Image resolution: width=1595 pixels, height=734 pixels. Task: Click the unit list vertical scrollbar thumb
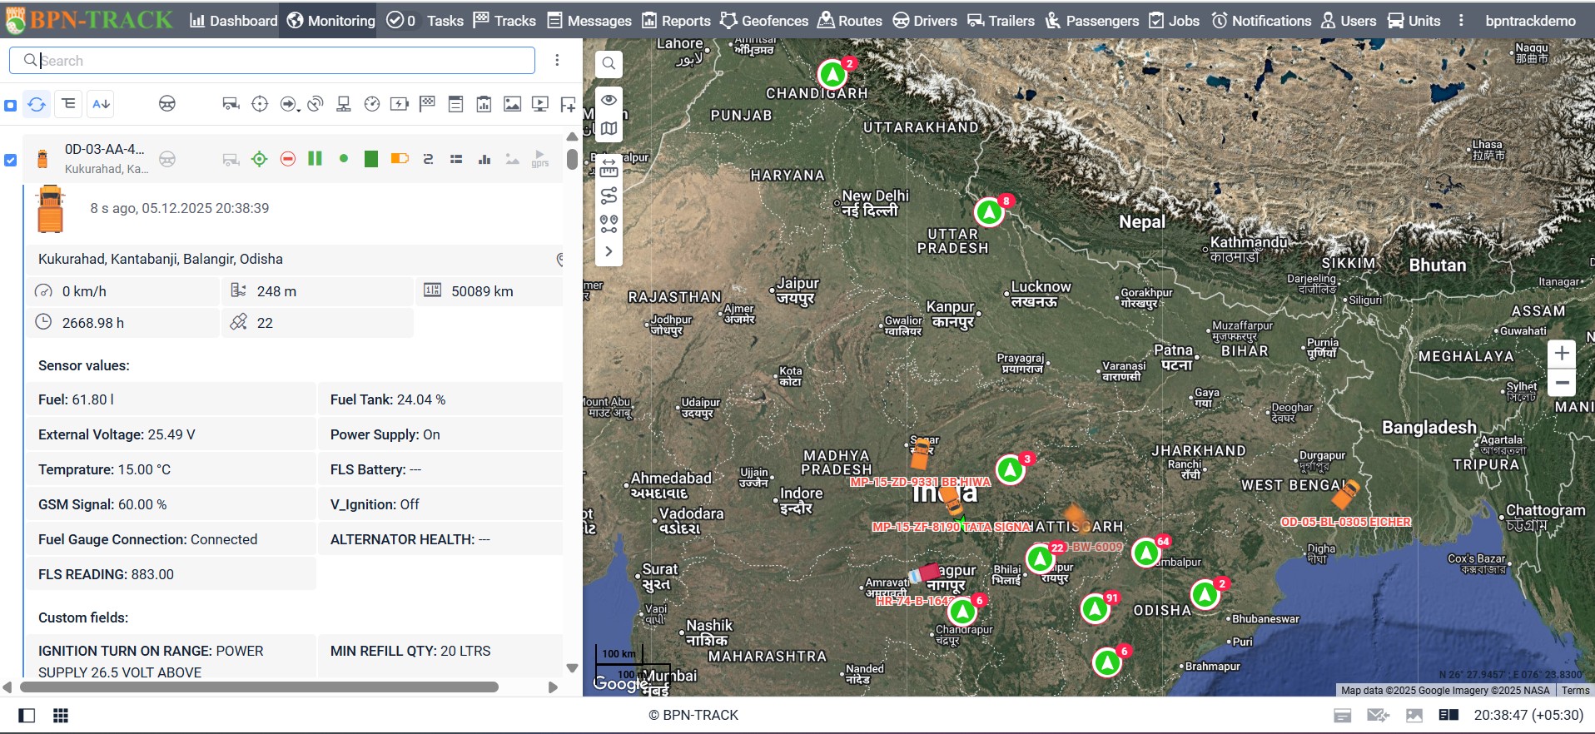[572, 158]
